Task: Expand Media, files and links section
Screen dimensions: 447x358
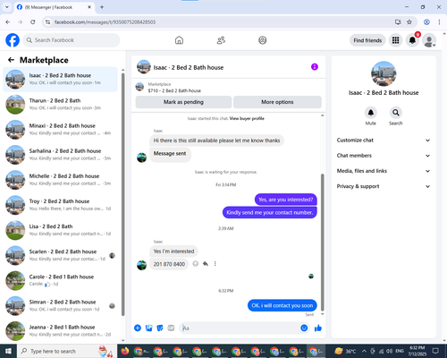Action: coord(384,171)
